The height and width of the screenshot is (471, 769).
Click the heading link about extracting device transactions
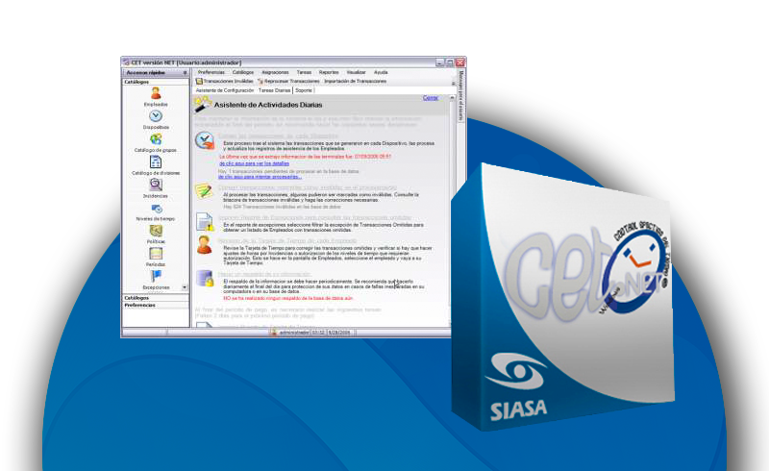click(x=278, y=136)
